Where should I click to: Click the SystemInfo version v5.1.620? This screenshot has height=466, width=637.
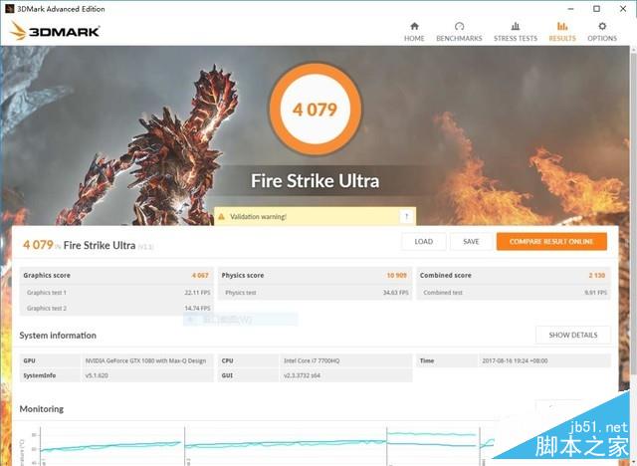point(97,375)
